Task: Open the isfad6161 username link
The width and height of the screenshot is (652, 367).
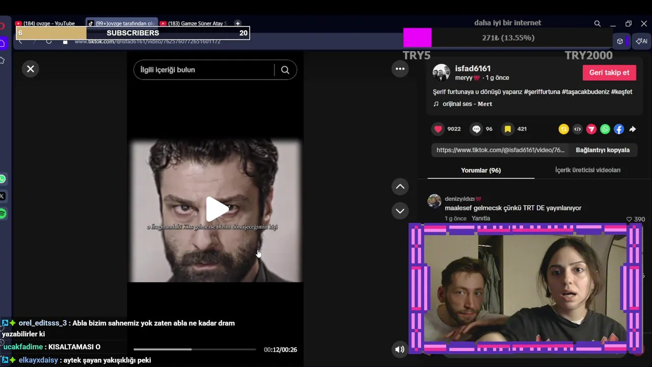Action: [x=473, y=68]
